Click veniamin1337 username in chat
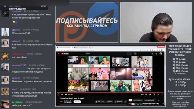Screen dimensions: 194x109 19,65
